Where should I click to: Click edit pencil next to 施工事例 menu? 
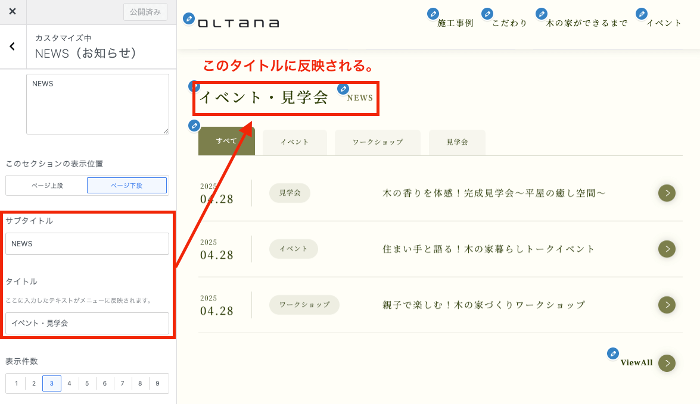tap(433, 14)
